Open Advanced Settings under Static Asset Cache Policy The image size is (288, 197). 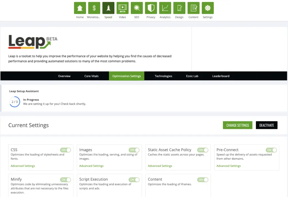click(160, 166)
